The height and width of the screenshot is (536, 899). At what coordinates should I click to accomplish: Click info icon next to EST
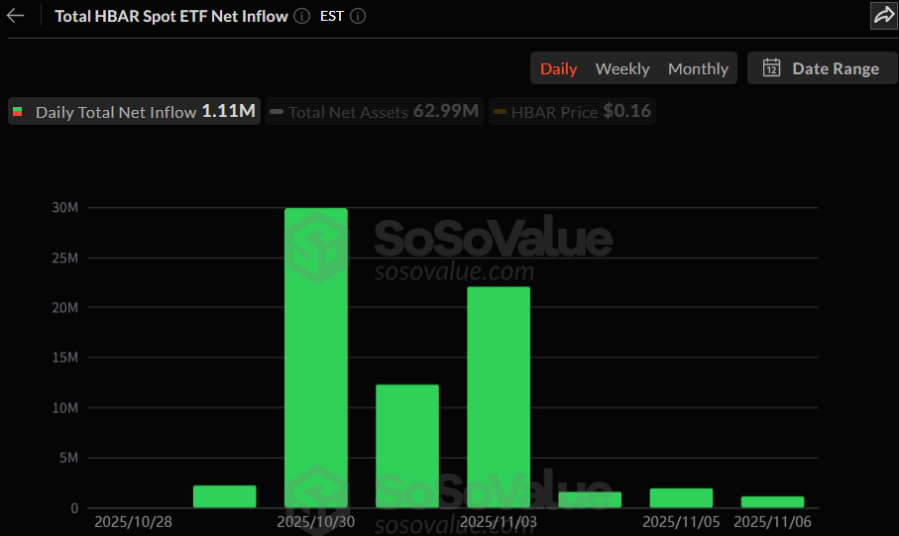coord(358,16)
